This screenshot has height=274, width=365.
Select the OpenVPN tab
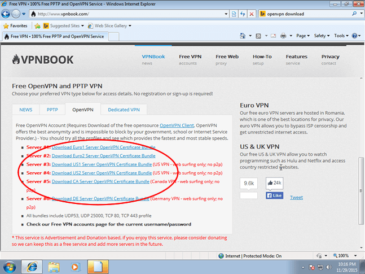(x=83, y=110)
